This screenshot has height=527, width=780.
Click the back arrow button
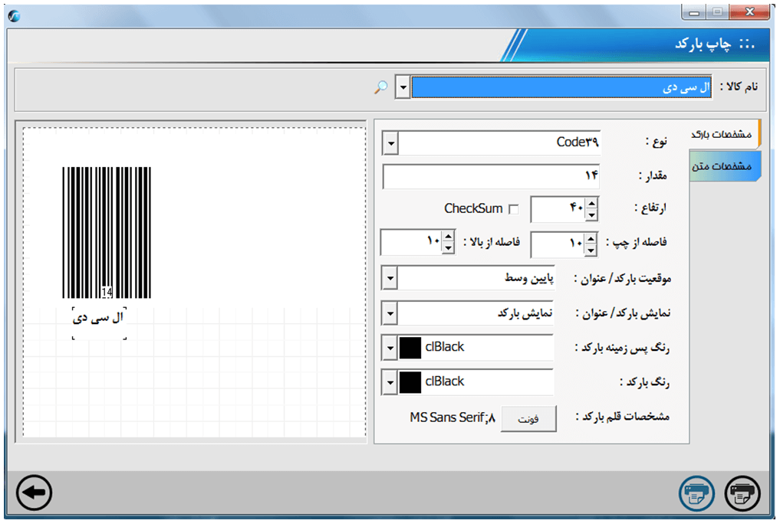coord(34,493)
